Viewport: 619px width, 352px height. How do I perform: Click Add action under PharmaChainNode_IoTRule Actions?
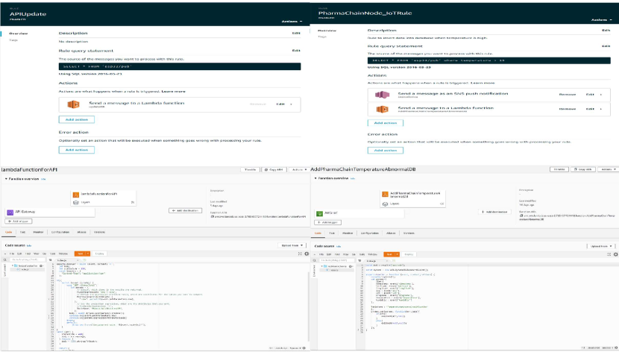coord(386,123)
